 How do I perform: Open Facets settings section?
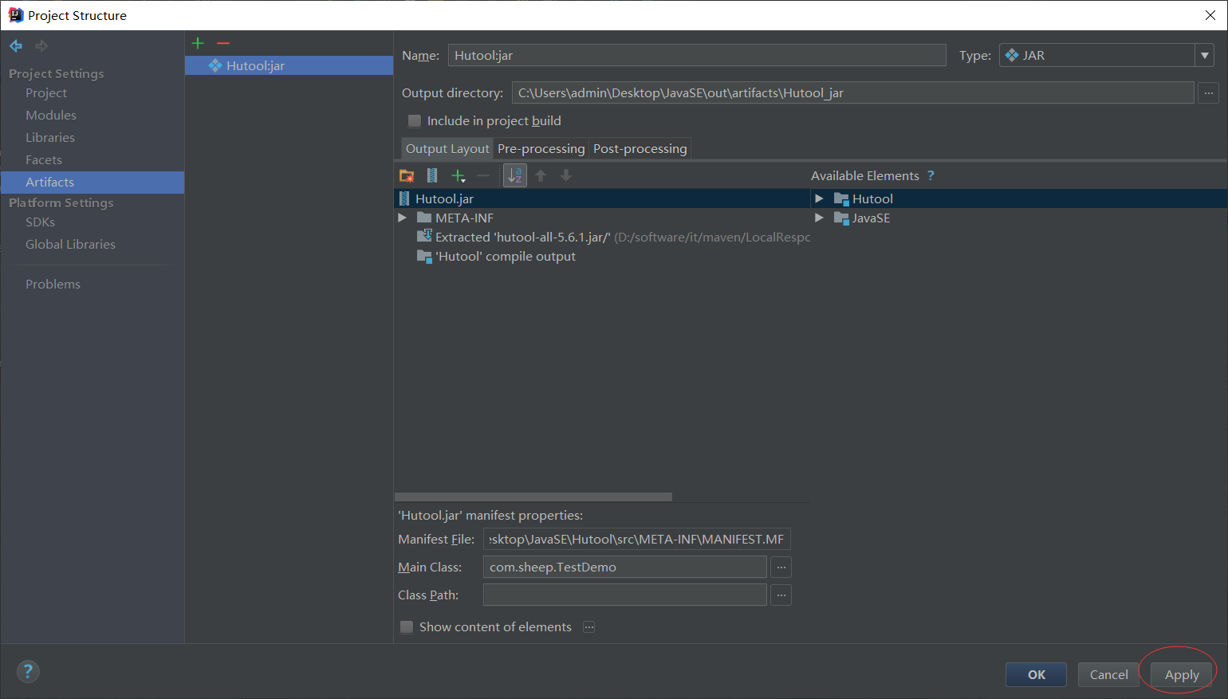pyautogui.click(x=44, y=160)
